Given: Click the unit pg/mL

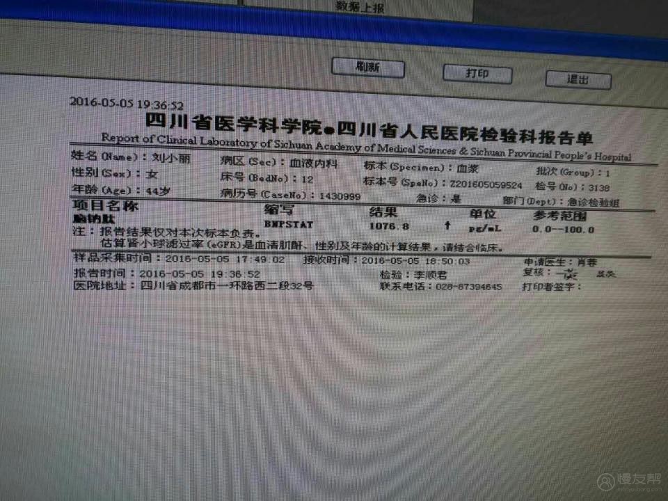Looking at the screenshot, I should point(485,228).
